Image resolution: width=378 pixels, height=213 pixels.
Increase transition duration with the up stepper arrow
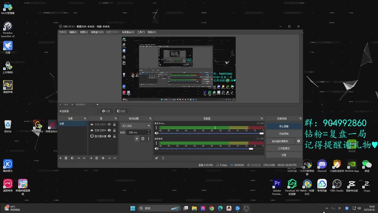tap(149, 131)
